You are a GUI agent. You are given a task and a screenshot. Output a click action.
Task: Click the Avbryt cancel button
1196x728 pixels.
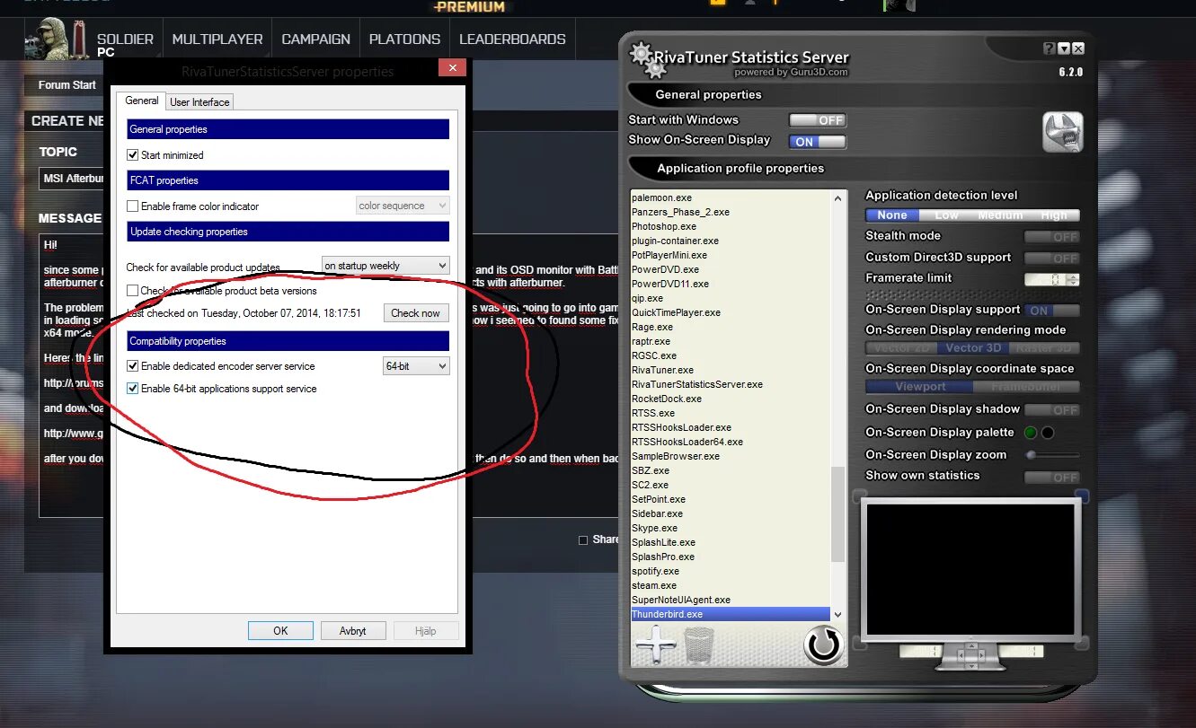pos(352,631)
